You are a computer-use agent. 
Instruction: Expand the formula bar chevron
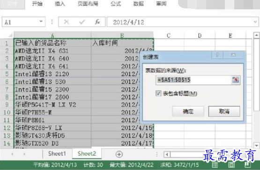(255, 22)
